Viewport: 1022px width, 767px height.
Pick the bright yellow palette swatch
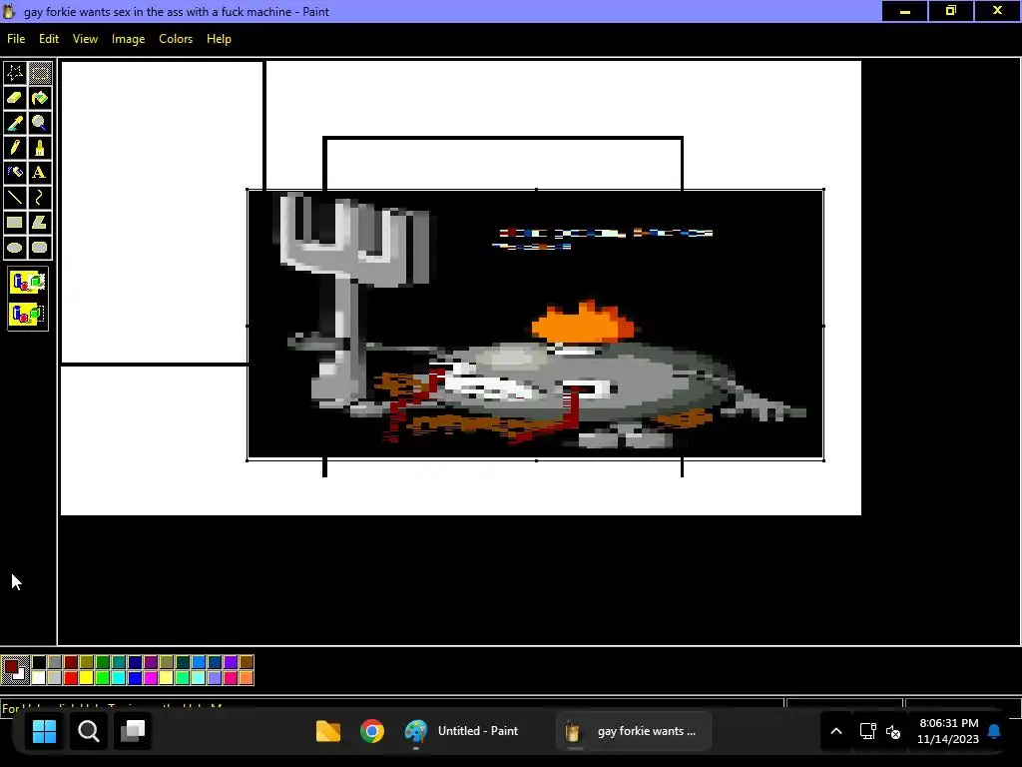87,678
